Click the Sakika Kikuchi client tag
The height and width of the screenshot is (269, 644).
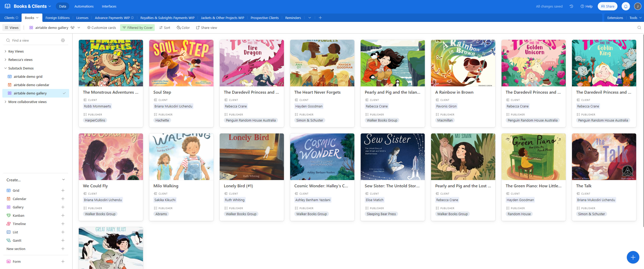click(165, 200)
